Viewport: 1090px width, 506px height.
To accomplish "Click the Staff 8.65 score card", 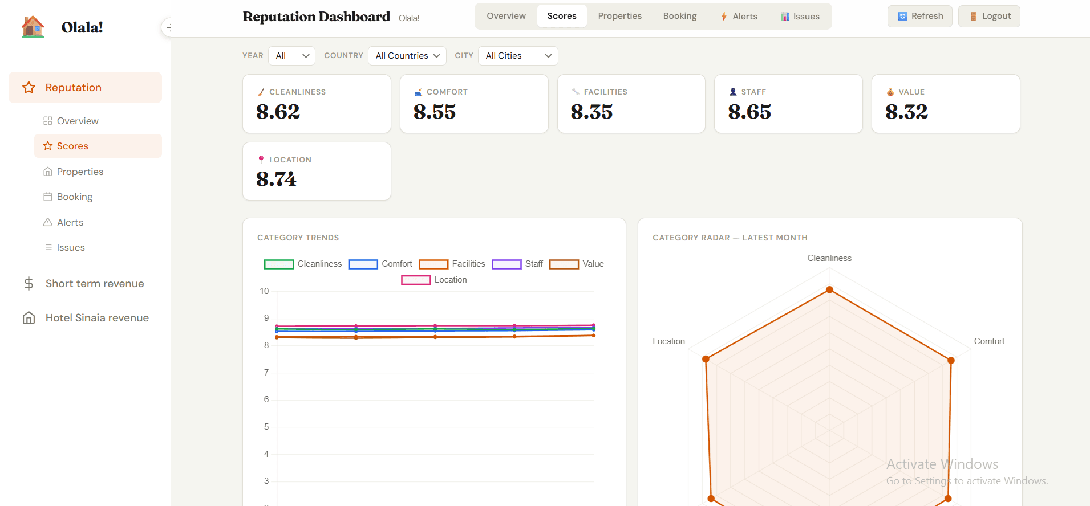I will click(788, 104).
